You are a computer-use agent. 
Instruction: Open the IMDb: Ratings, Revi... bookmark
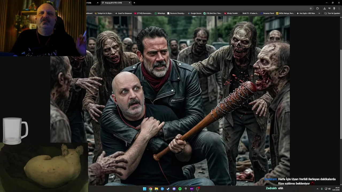[x=285, y=13]
